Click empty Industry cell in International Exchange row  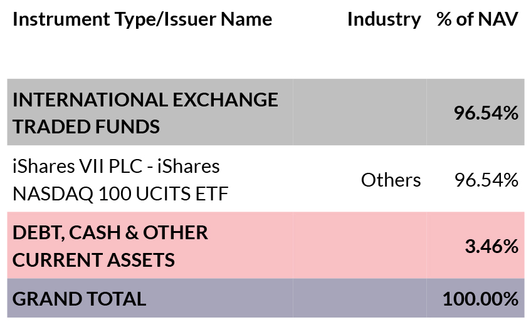pyautogui.click(x=359, y=113)
